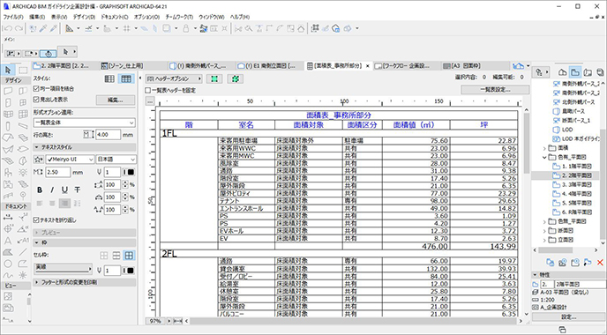Select the Marquee tool in toolbox
The image size is (607, 335).
[x=23, y=70]
